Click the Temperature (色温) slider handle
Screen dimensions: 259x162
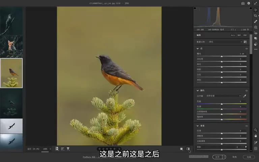pos(222,104)
